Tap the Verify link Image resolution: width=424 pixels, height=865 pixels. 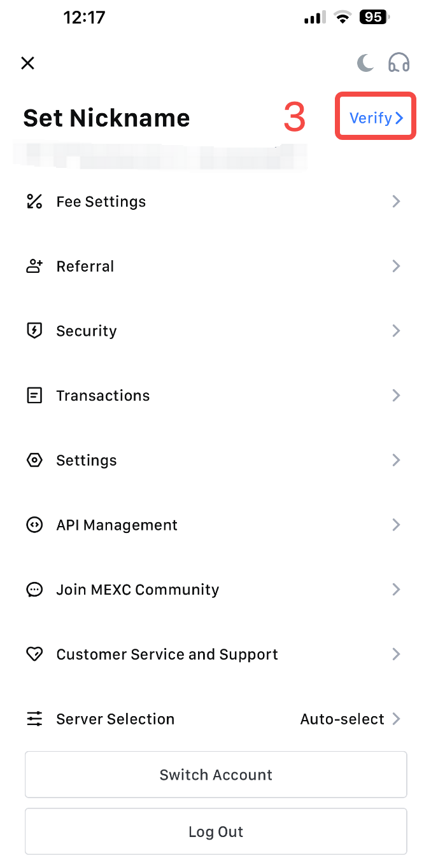[x=376, y=118]
